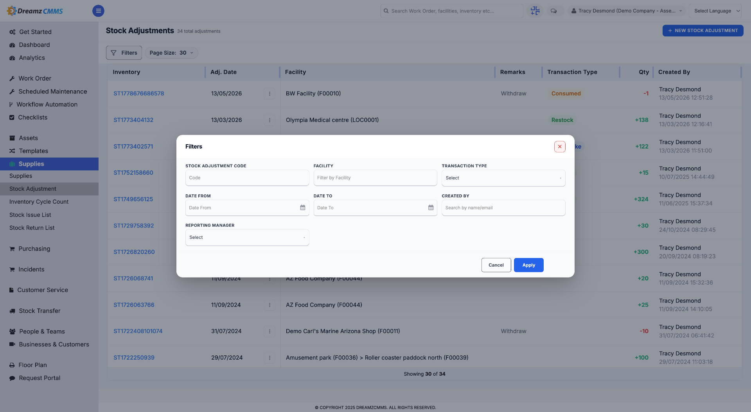Focus the Date To input
Screen dimensions: 751x412
[375, 208]
